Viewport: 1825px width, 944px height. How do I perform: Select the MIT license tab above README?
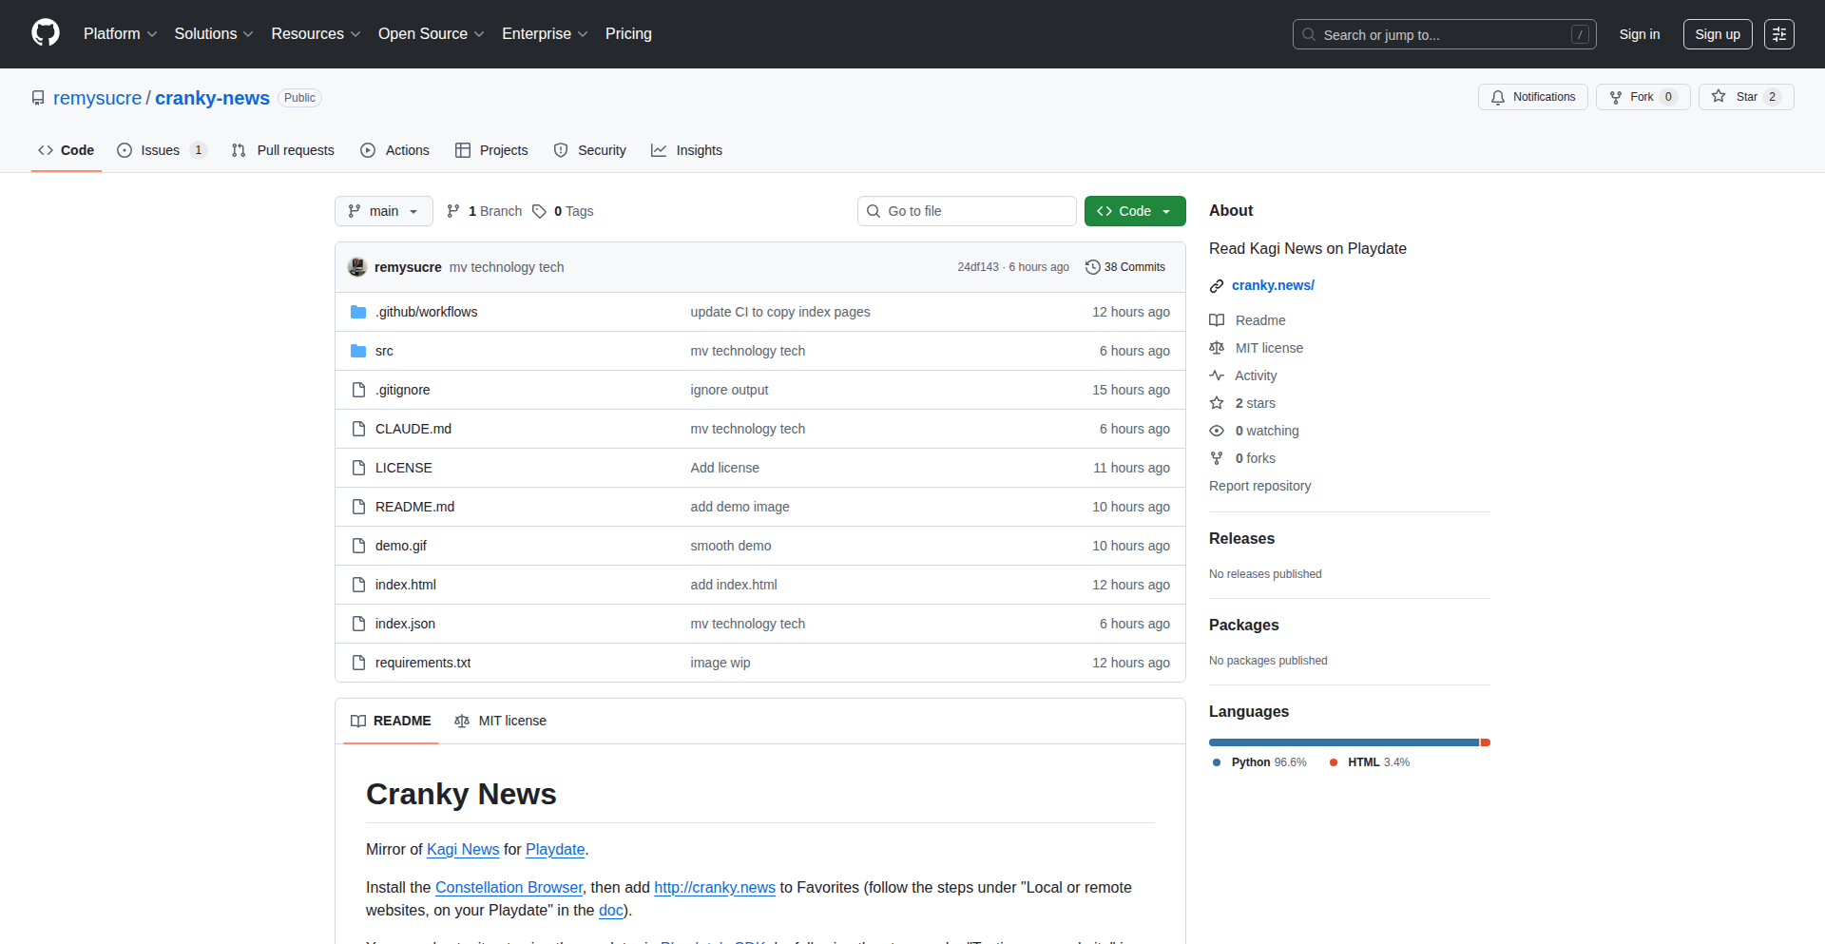[x=500, y=721]
